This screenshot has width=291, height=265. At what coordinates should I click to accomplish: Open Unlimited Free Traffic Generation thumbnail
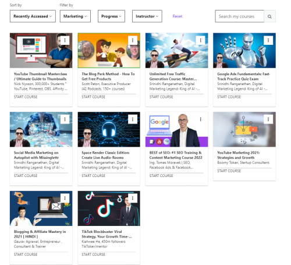(x=176, y=51)
